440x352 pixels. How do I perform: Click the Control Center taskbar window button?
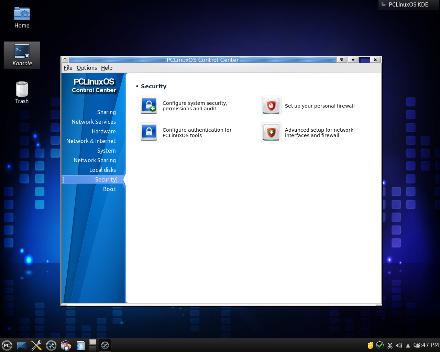[x=105, y=345]
